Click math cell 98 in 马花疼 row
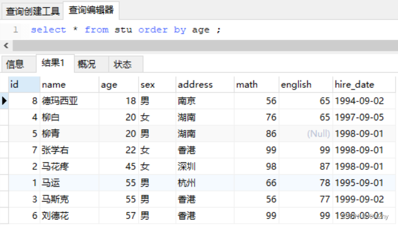 (x=256, y=166)
